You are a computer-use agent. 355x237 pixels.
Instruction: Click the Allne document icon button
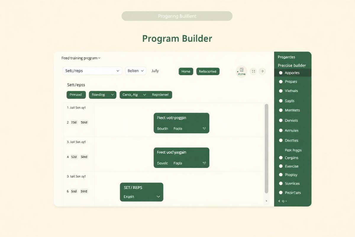point(241,71)
